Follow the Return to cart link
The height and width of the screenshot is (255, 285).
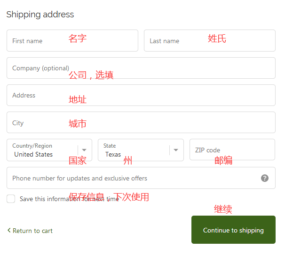[x=32, y=231]
